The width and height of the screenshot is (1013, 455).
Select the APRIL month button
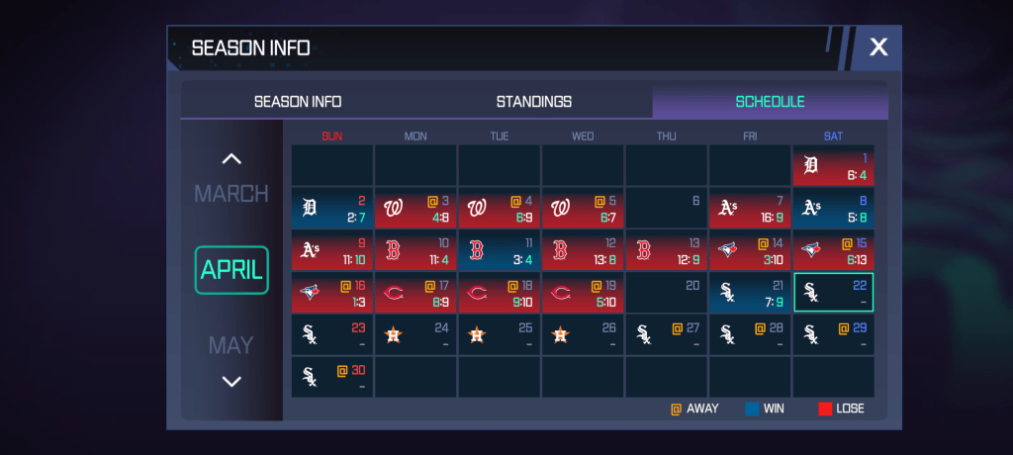[231, 270]
